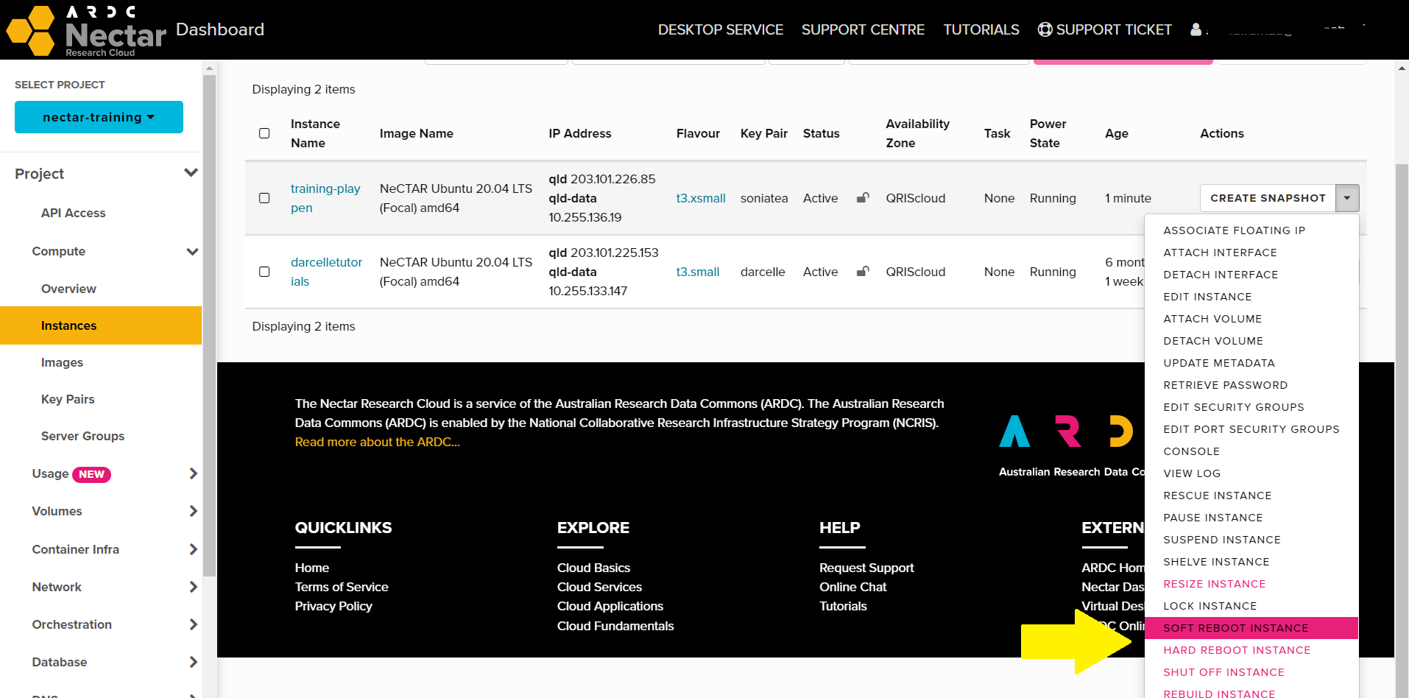Open Support Ticket in top navigation

click(x=1104, y=29)
